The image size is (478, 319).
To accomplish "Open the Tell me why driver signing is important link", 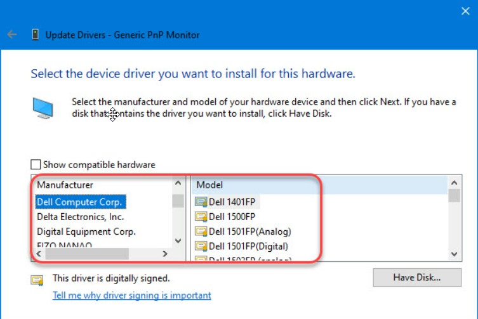I will pos(132,296).
